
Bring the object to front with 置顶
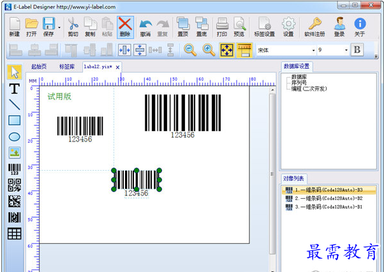point(183,27)
